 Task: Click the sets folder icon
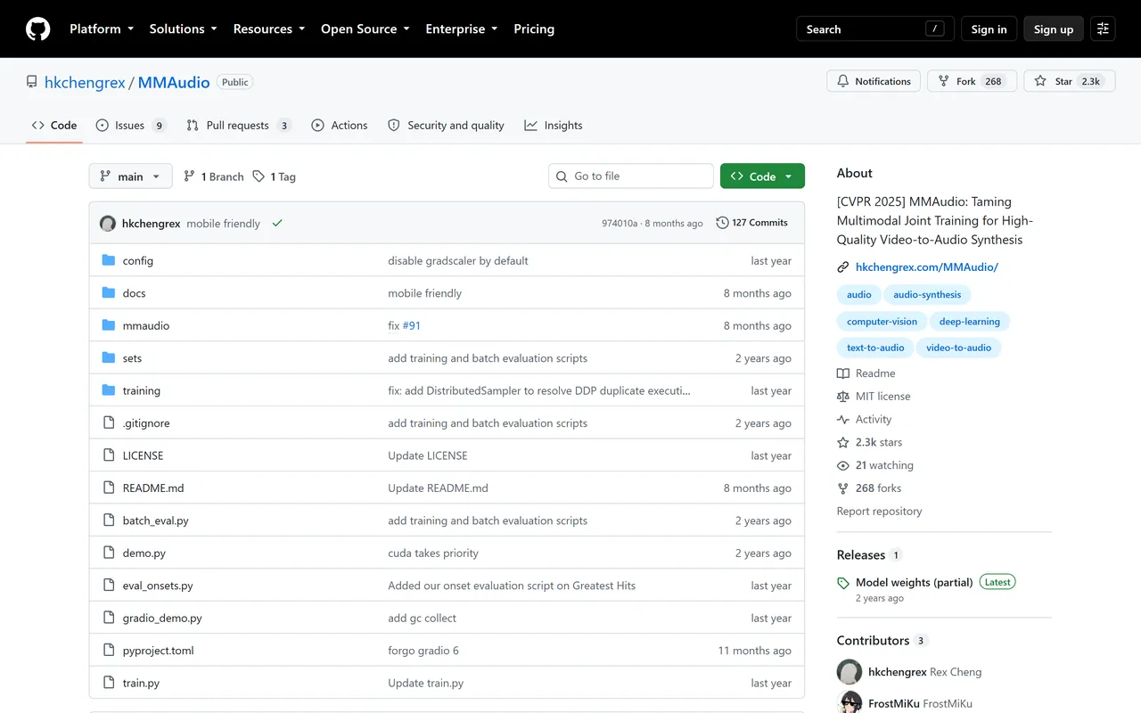tap(109, 358)
